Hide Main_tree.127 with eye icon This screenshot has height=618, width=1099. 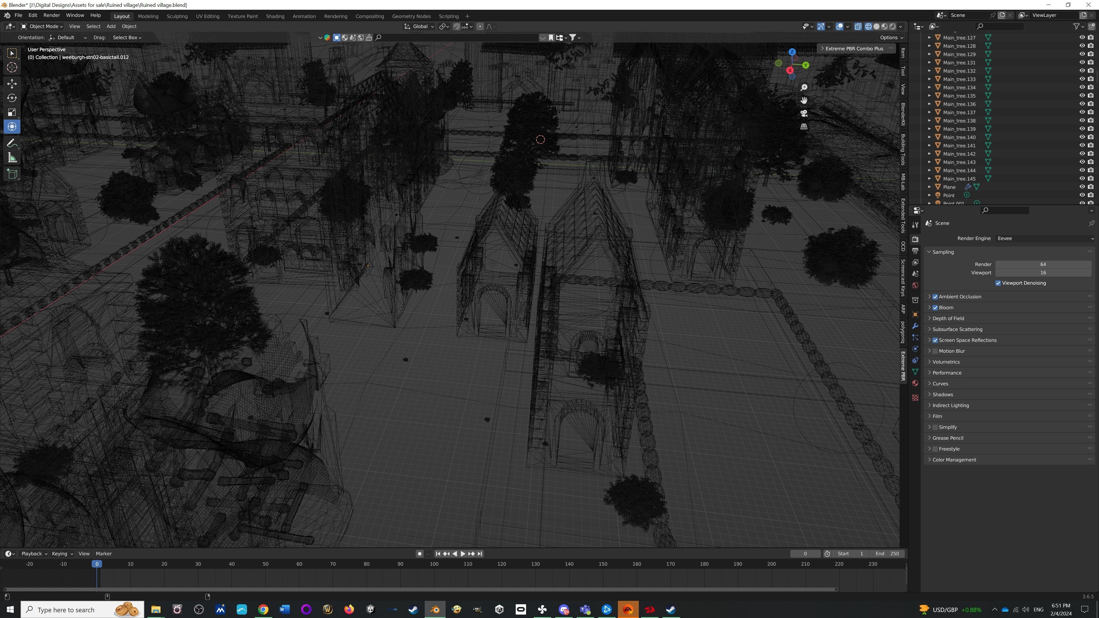coord(1082,37)
